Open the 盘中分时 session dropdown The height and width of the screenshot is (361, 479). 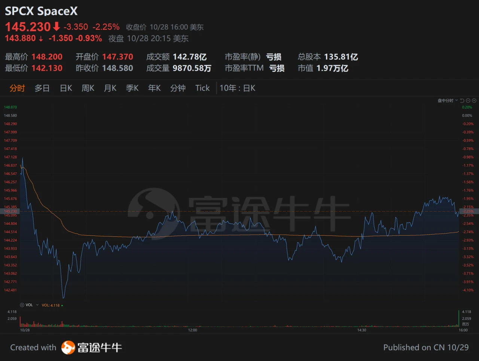(448, 101)
